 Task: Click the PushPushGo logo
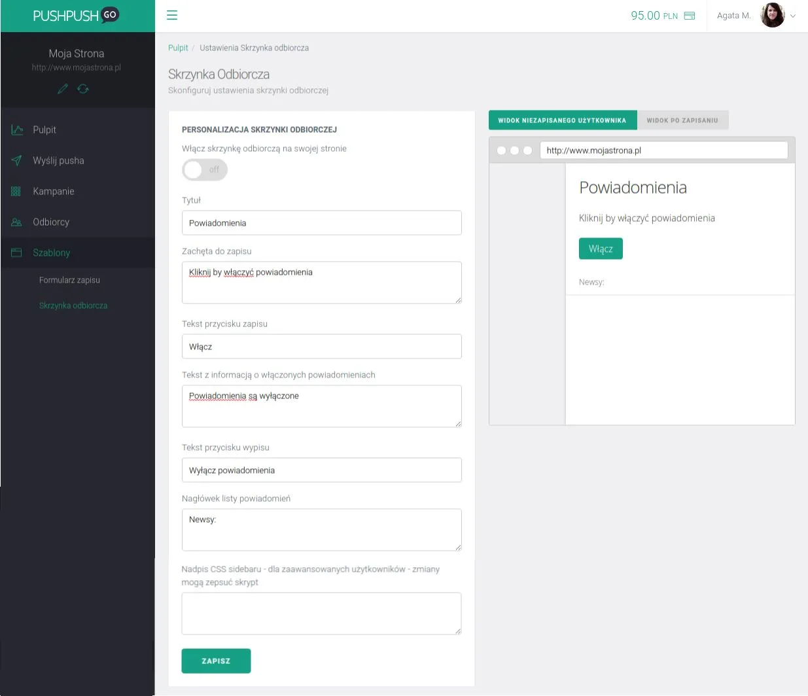tap(76, 15)
